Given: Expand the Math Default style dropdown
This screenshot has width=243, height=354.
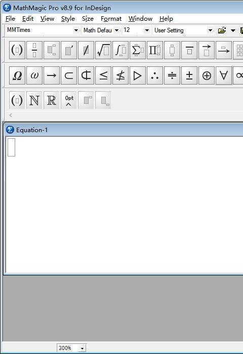Looking at the screenshot, I should [116, 30].
